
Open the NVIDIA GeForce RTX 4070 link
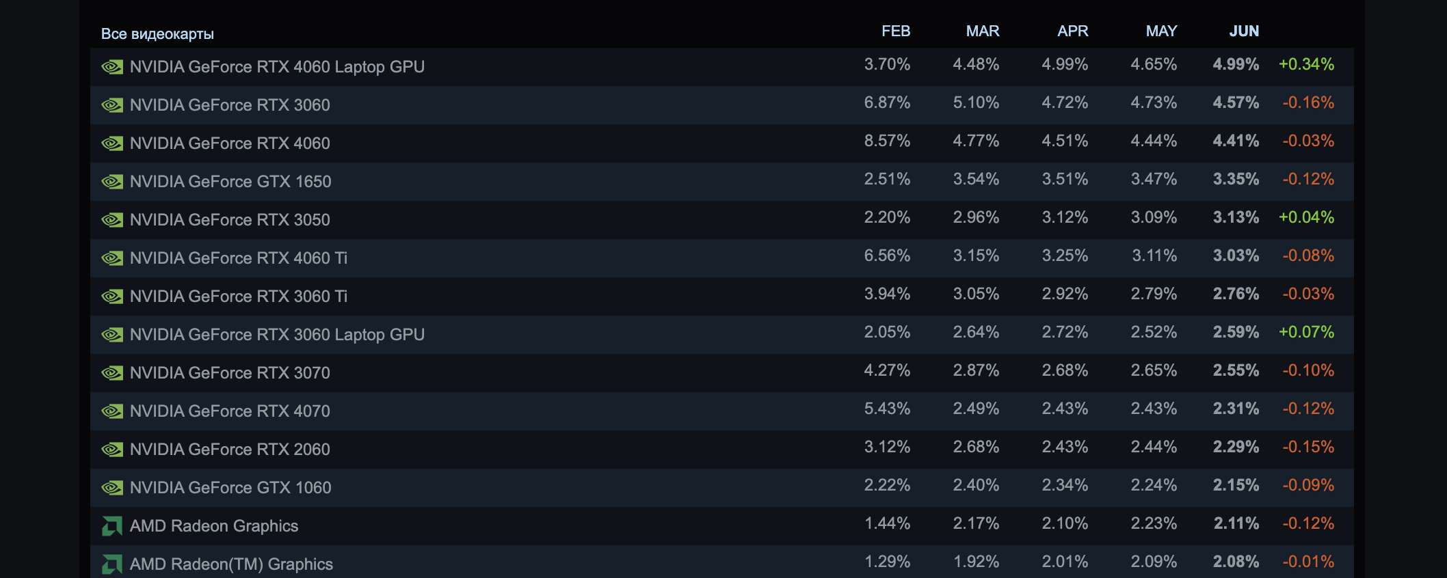pyautogui.click(x=229, y=411)
